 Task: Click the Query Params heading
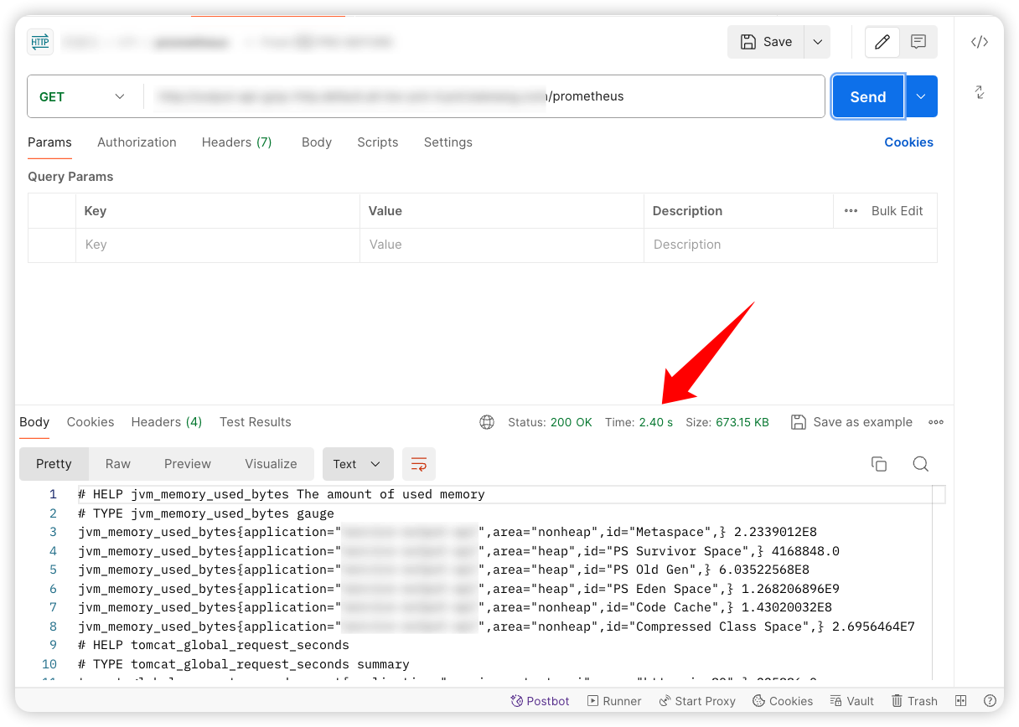point(70,177)
